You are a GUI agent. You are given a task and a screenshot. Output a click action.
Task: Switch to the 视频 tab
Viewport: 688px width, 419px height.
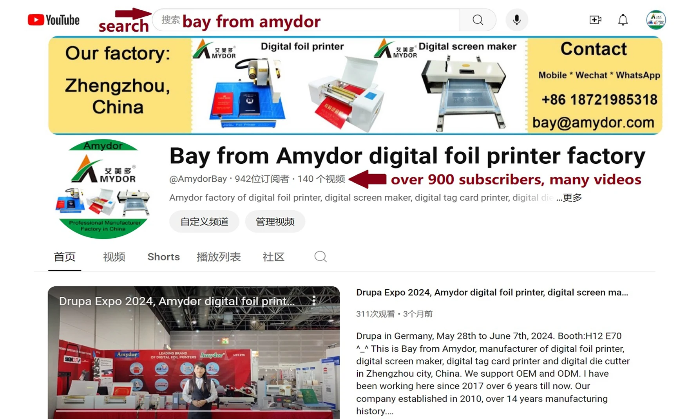pos(114,257)
